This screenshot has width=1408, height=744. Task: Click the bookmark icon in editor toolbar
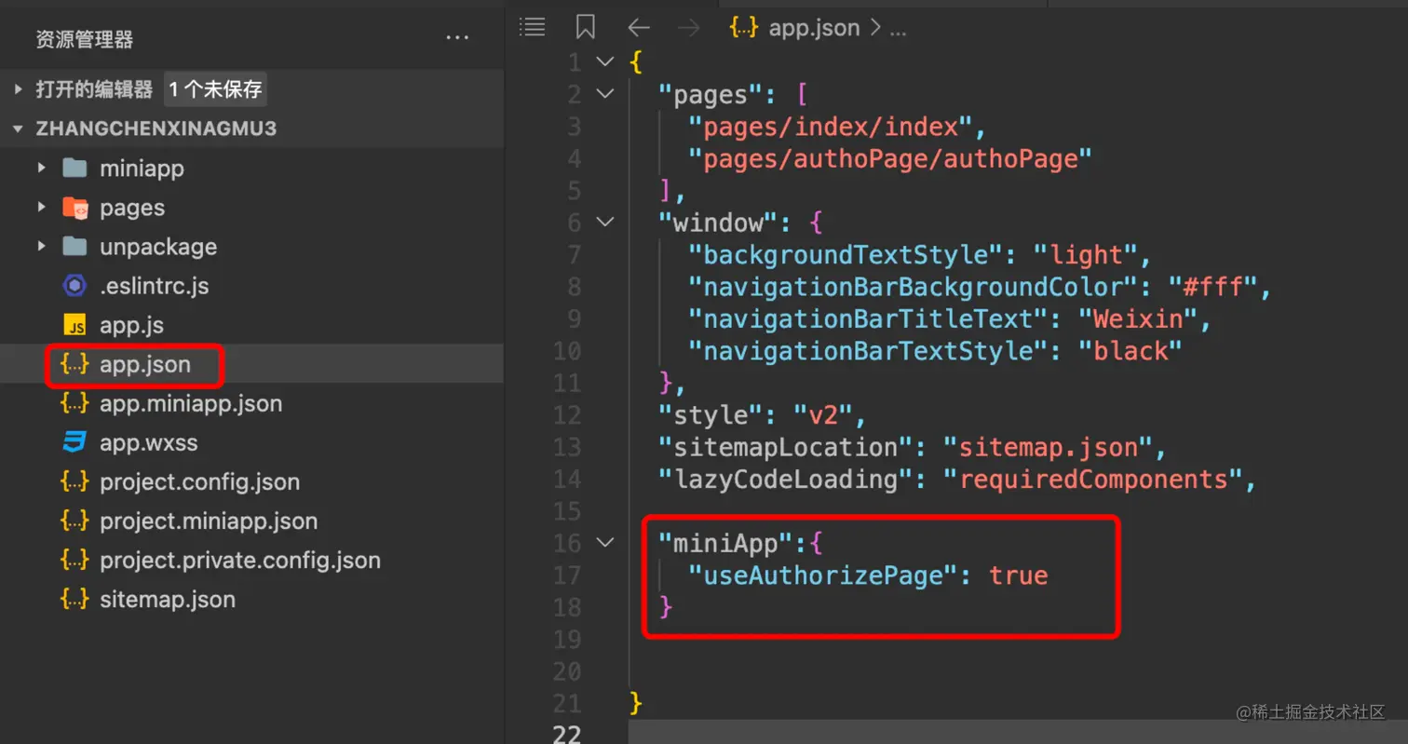click(585, 27)
